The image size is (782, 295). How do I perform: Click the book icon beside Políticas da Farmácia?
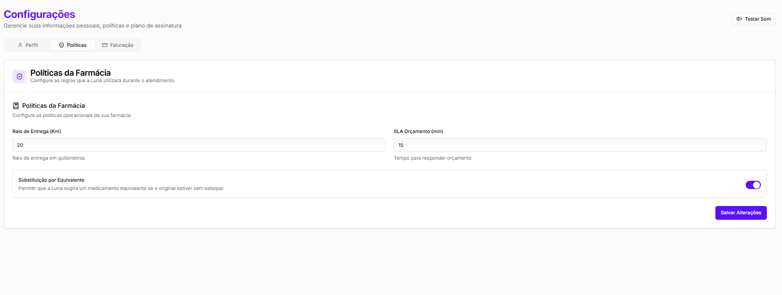[x=16, y=106]
